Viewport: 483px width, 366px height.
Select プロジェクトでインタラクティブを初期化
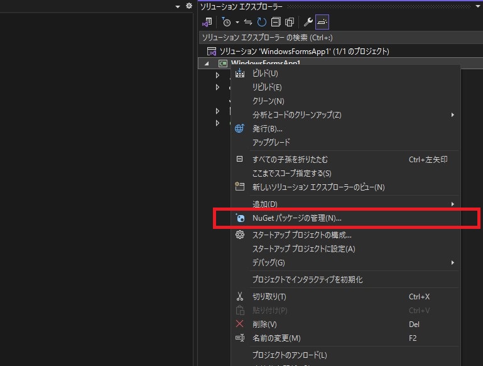click(307, 280)
